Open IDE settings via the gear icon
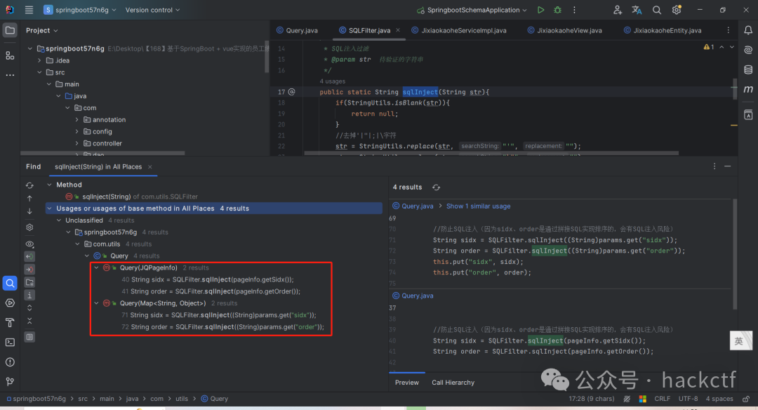The width and height of the screenshot is (758, 410). 676,9
